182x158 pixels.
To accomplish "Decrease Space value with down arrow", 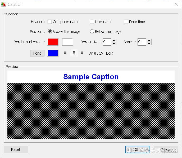I will (x=149, y=44).
